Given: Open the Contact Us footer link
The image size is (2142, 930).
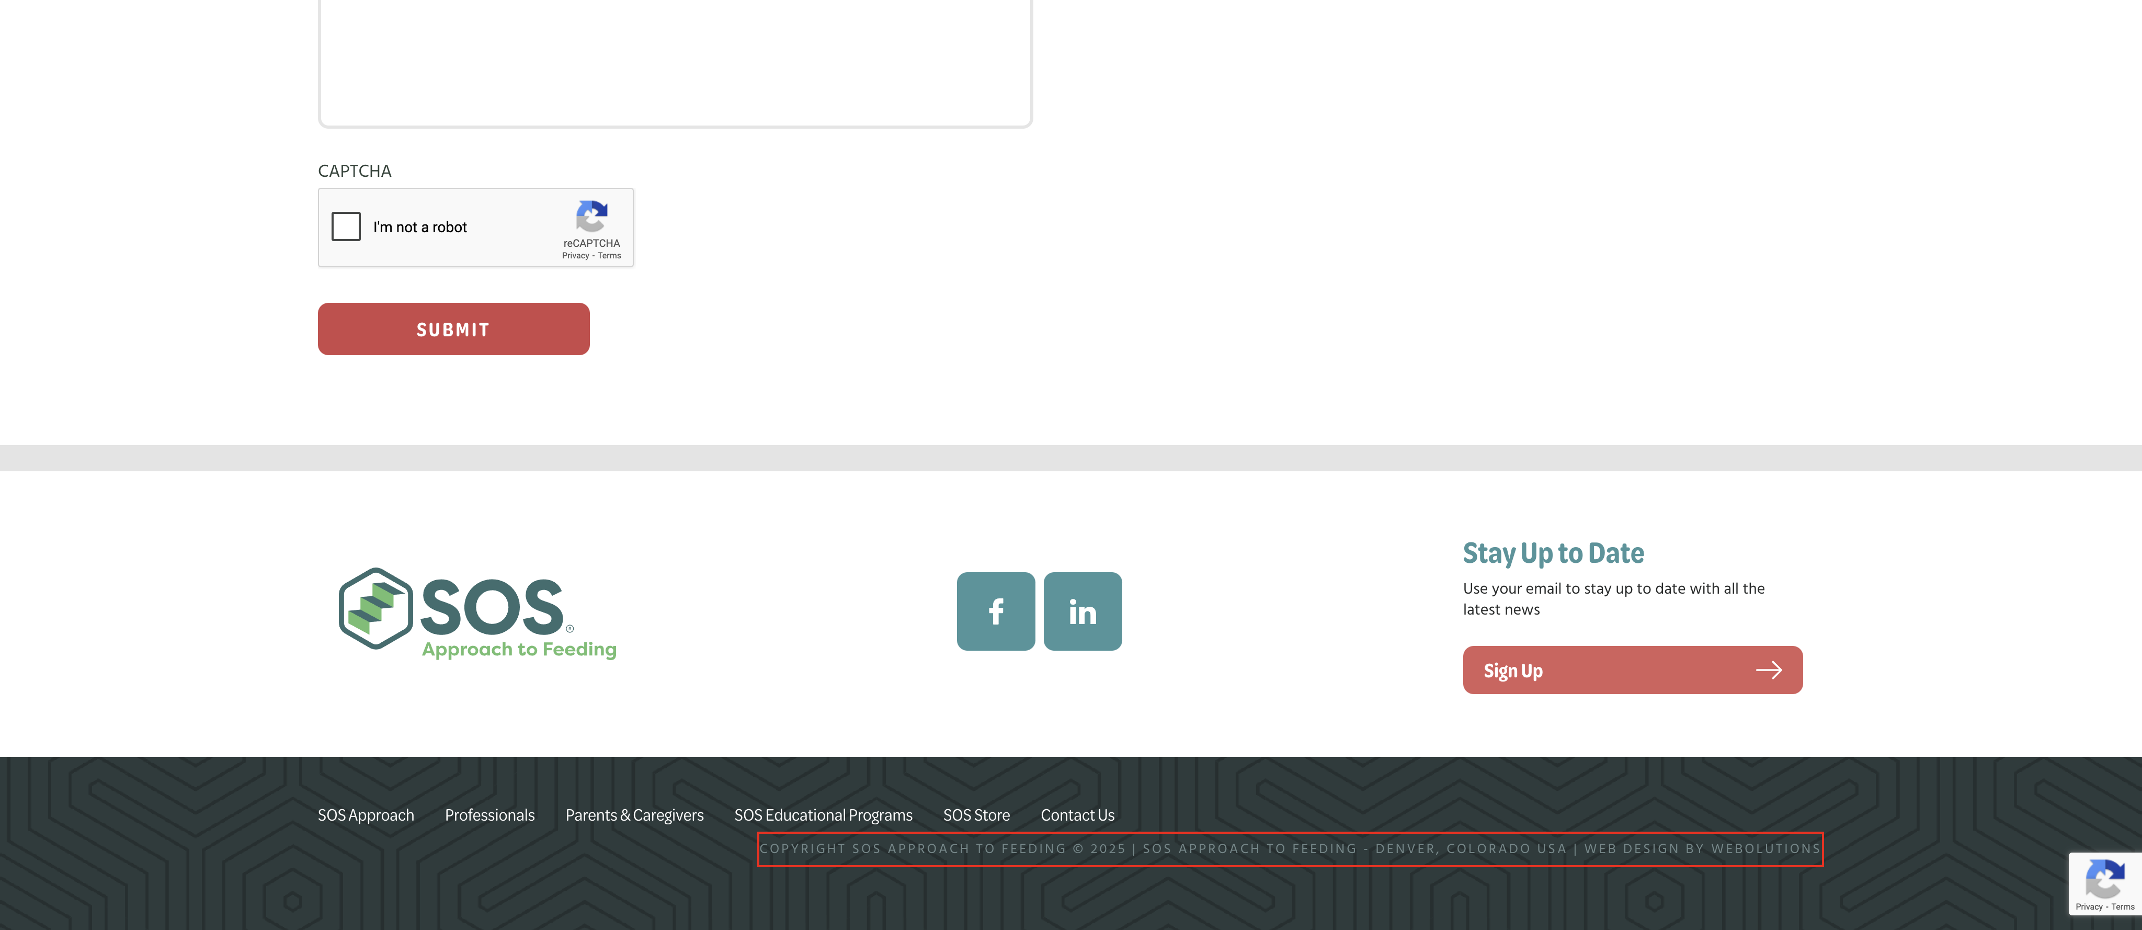Looking at the screenshot, I should pos(1077,815).
